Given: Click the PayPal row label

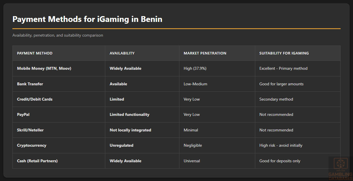Looking at the screenshot, I should coord(23,115).
